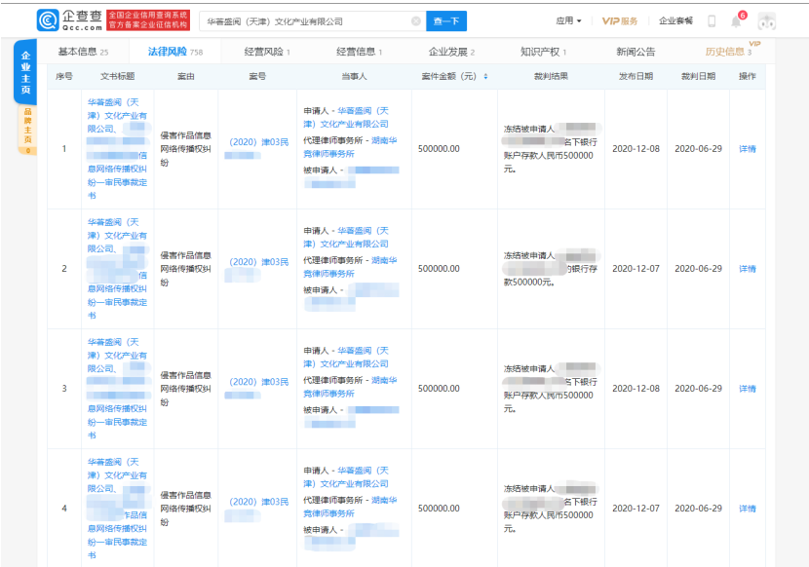The height and width of the screenshot is (567, 809).
Task: Open case number link in row 1
Action: pyautogui.click(x=258, y=148)
